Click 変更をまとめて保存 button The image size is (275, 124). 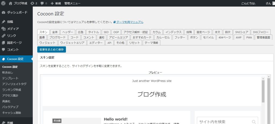point(52,50)
